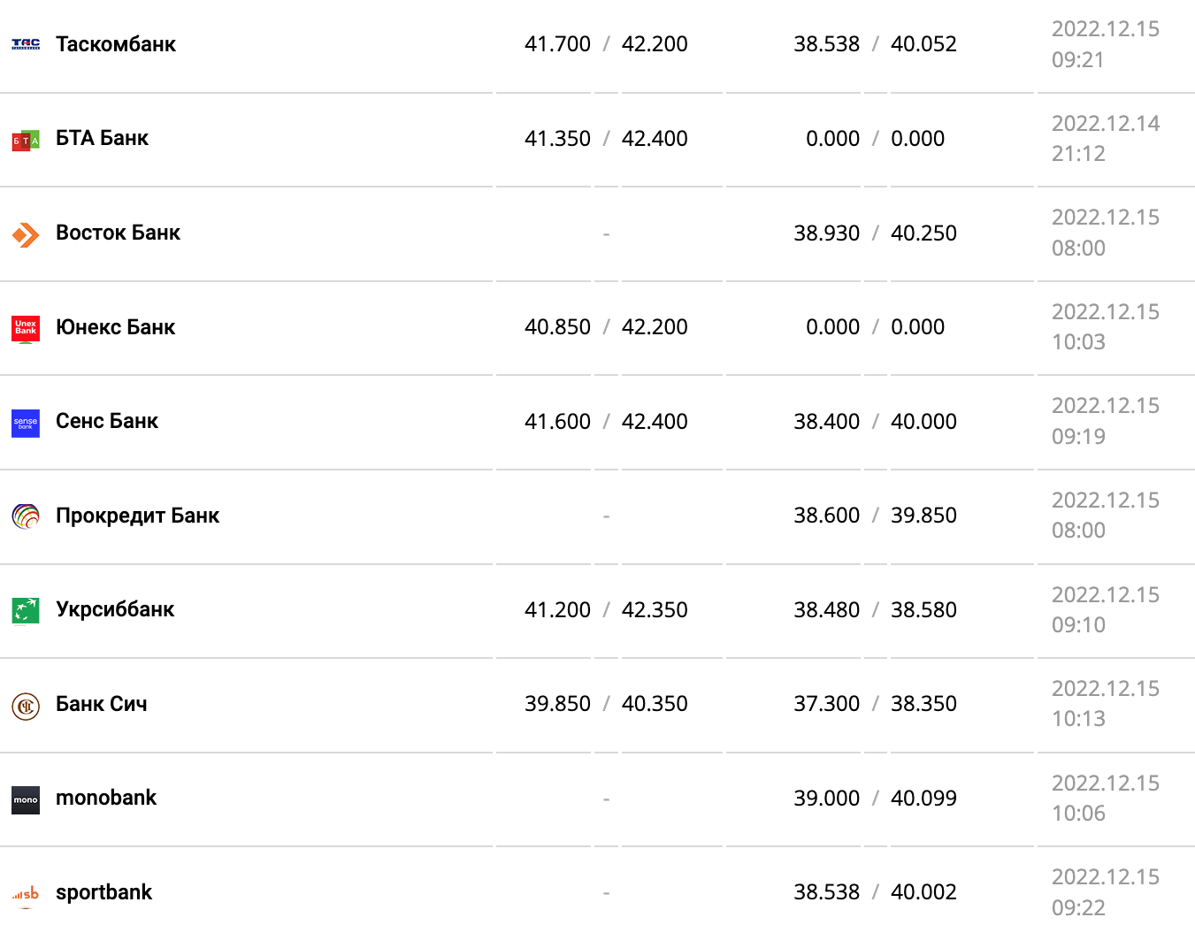Click the Банк Сич round logo
1195x925 pixels.
tap(26, 706)
